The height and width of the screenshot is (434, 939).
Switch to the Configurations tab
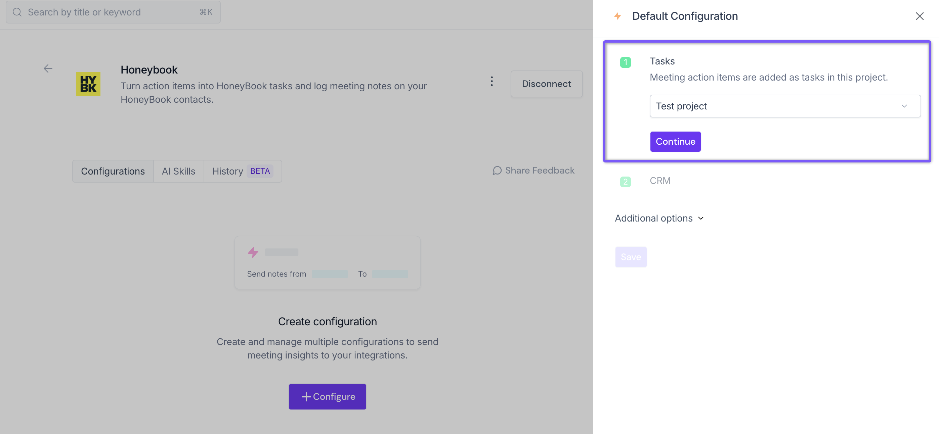click(x=113, y=171)
